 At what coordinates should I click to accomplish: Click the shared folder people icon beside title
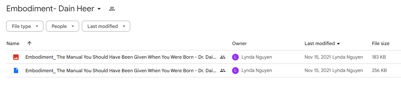pyautogui.click(x=112, y=9)
